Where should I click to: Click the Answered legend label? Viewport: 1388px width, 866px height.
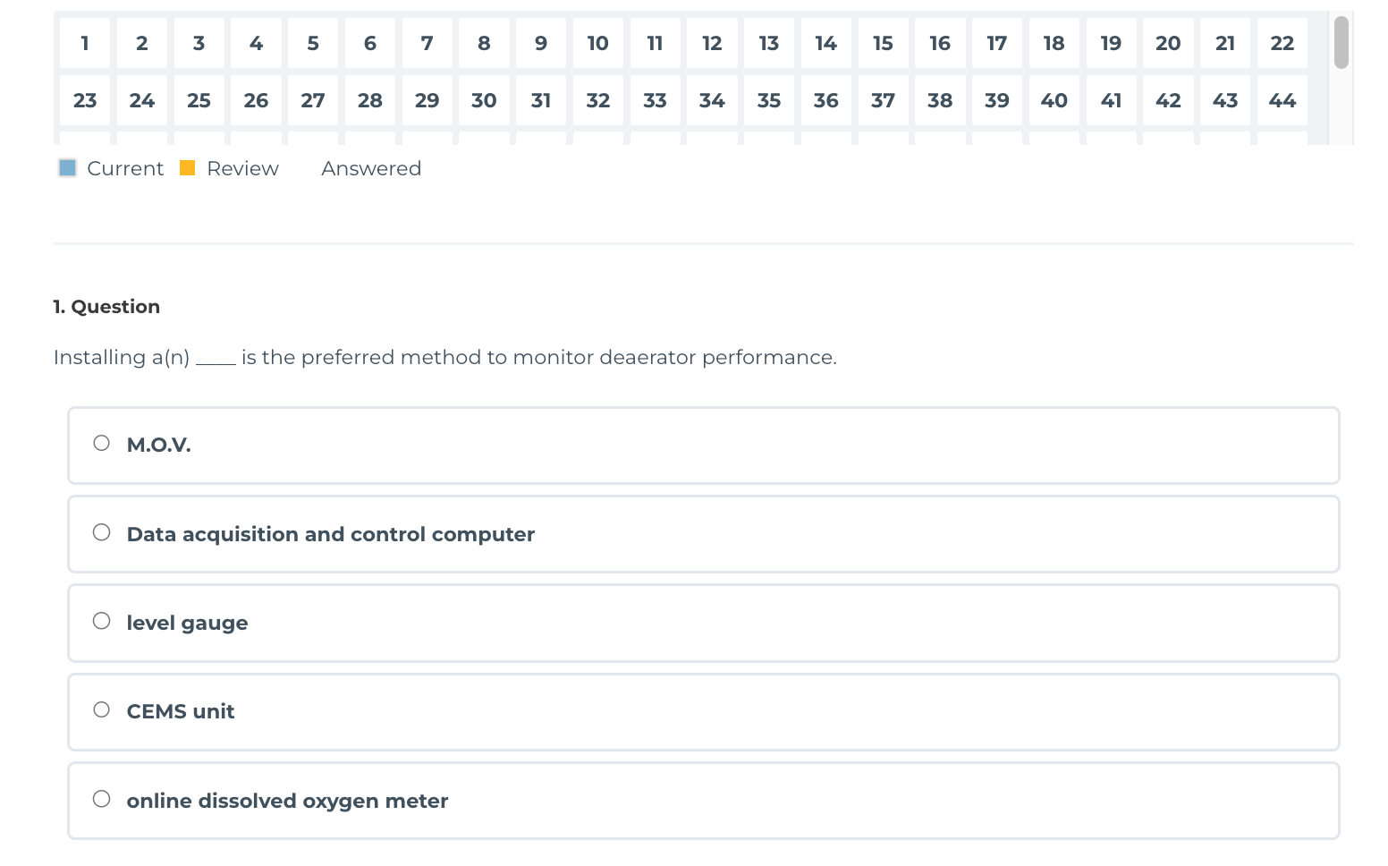tap(371, 168)
